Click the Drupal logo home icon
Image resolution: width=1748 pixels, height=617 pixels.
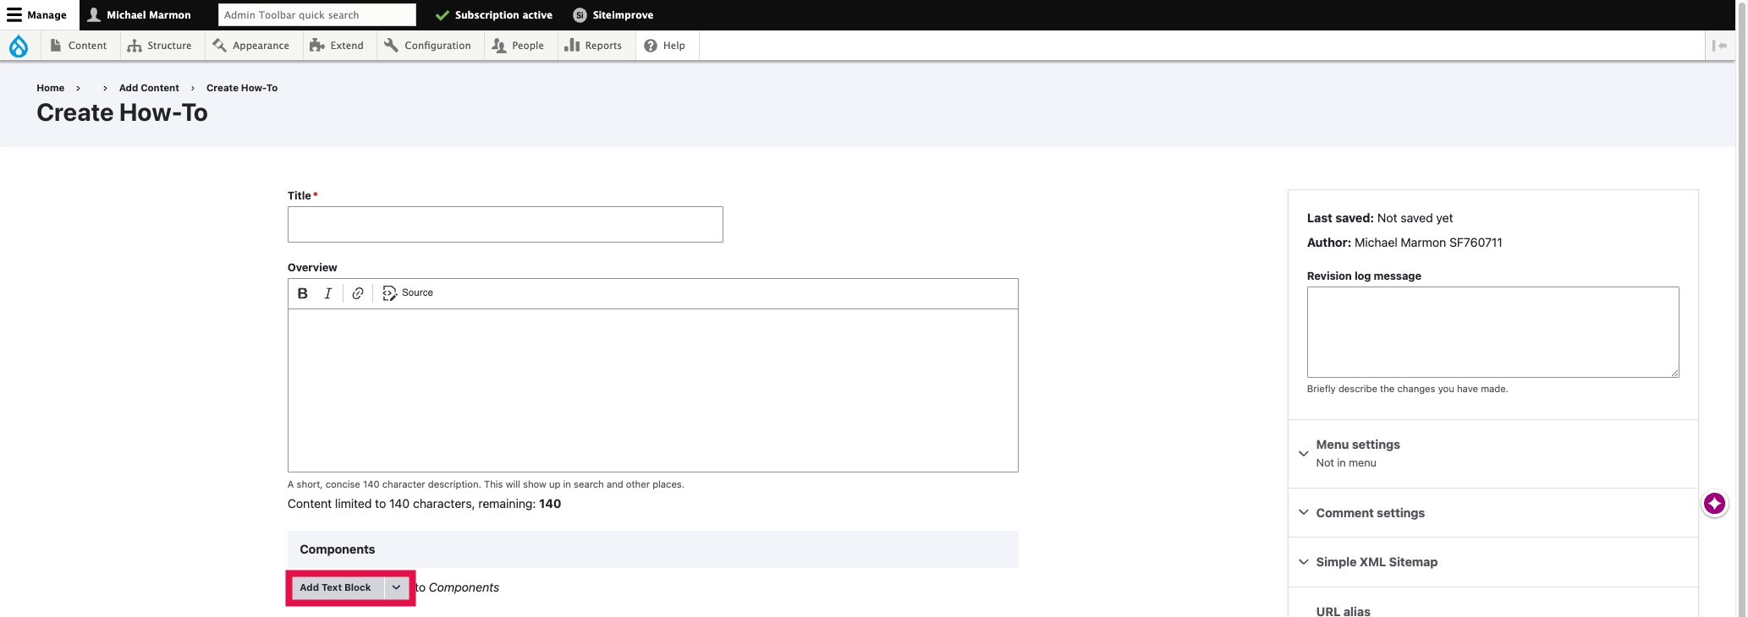pos(19,46)
